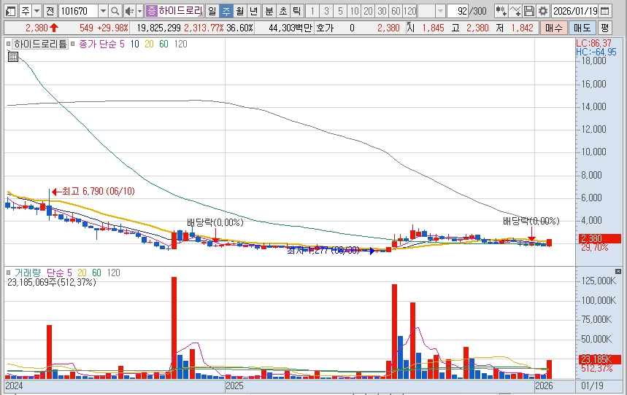
Task: Click the 거래량 volume panel label
Action: [x=28, y=273]
